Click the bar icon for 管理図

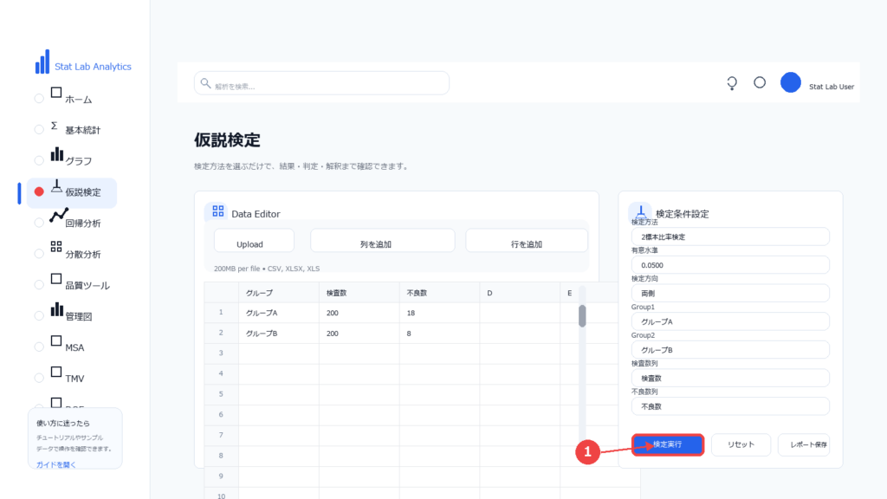56,309
